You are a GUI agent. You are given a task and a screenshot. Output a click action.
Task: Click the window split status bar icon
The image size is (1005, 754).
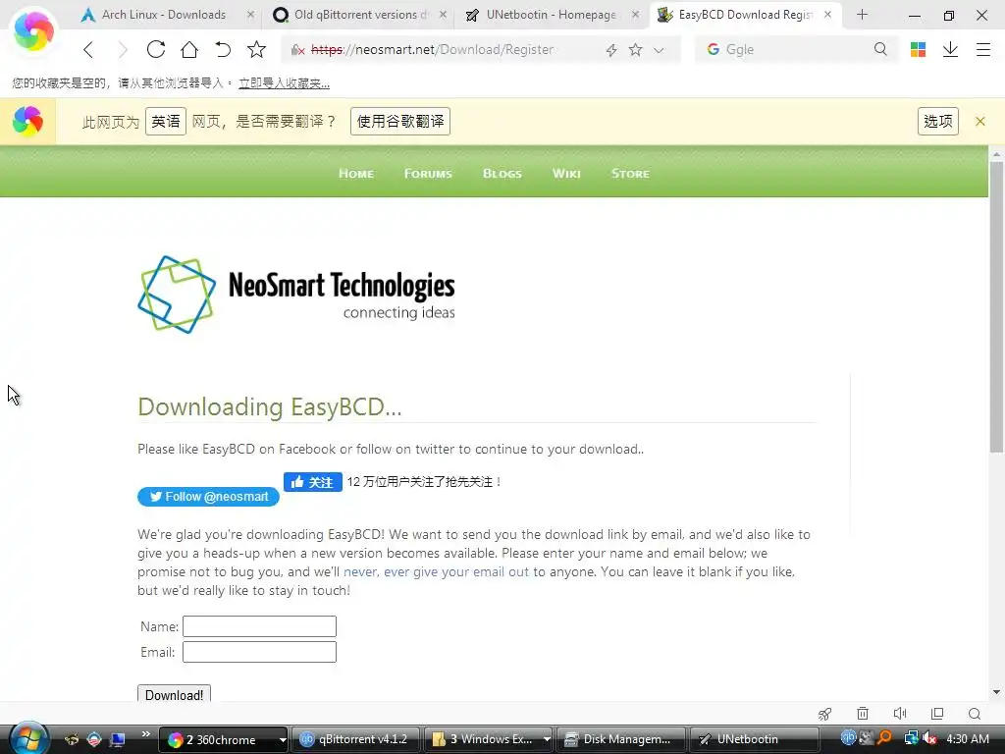click(937, 714)
